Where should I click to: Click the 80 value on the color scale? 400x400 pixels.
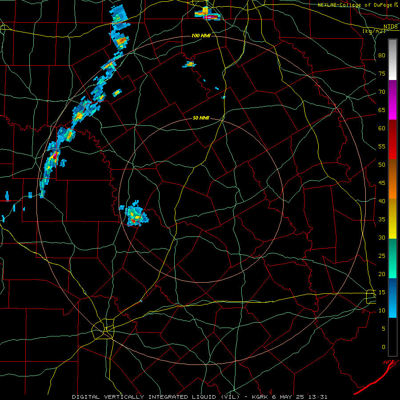[x=382, y=56]
